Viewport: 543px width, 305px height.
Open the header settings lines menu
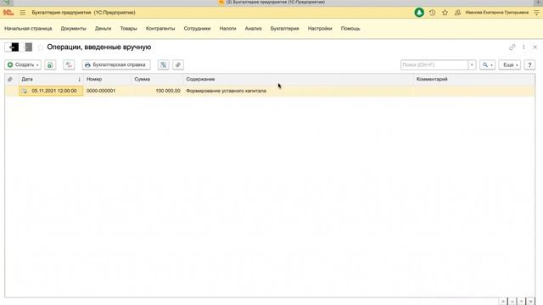pos(536,13)
